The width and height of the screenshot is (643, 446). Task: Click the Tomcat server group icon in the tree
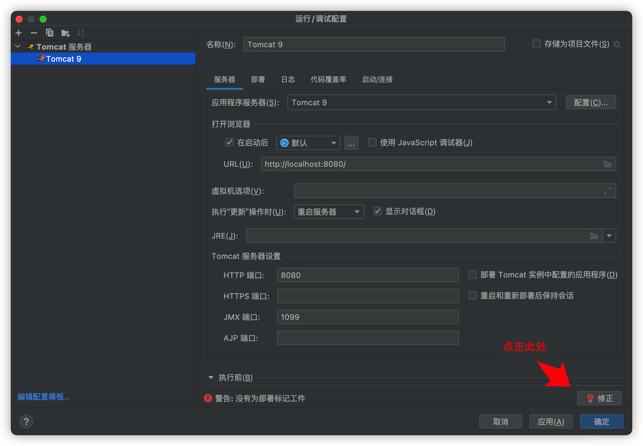point(30,47)
